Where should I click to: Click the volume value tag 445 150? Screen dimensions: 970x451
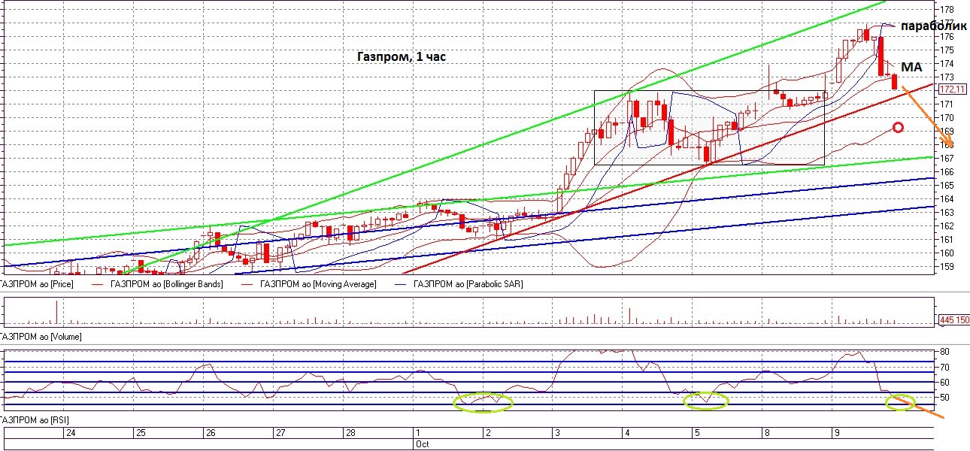click(953, 321)
